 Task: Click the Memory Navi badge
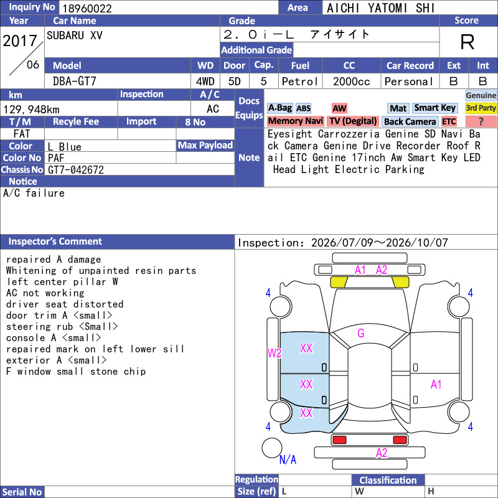tap(295, 121)
